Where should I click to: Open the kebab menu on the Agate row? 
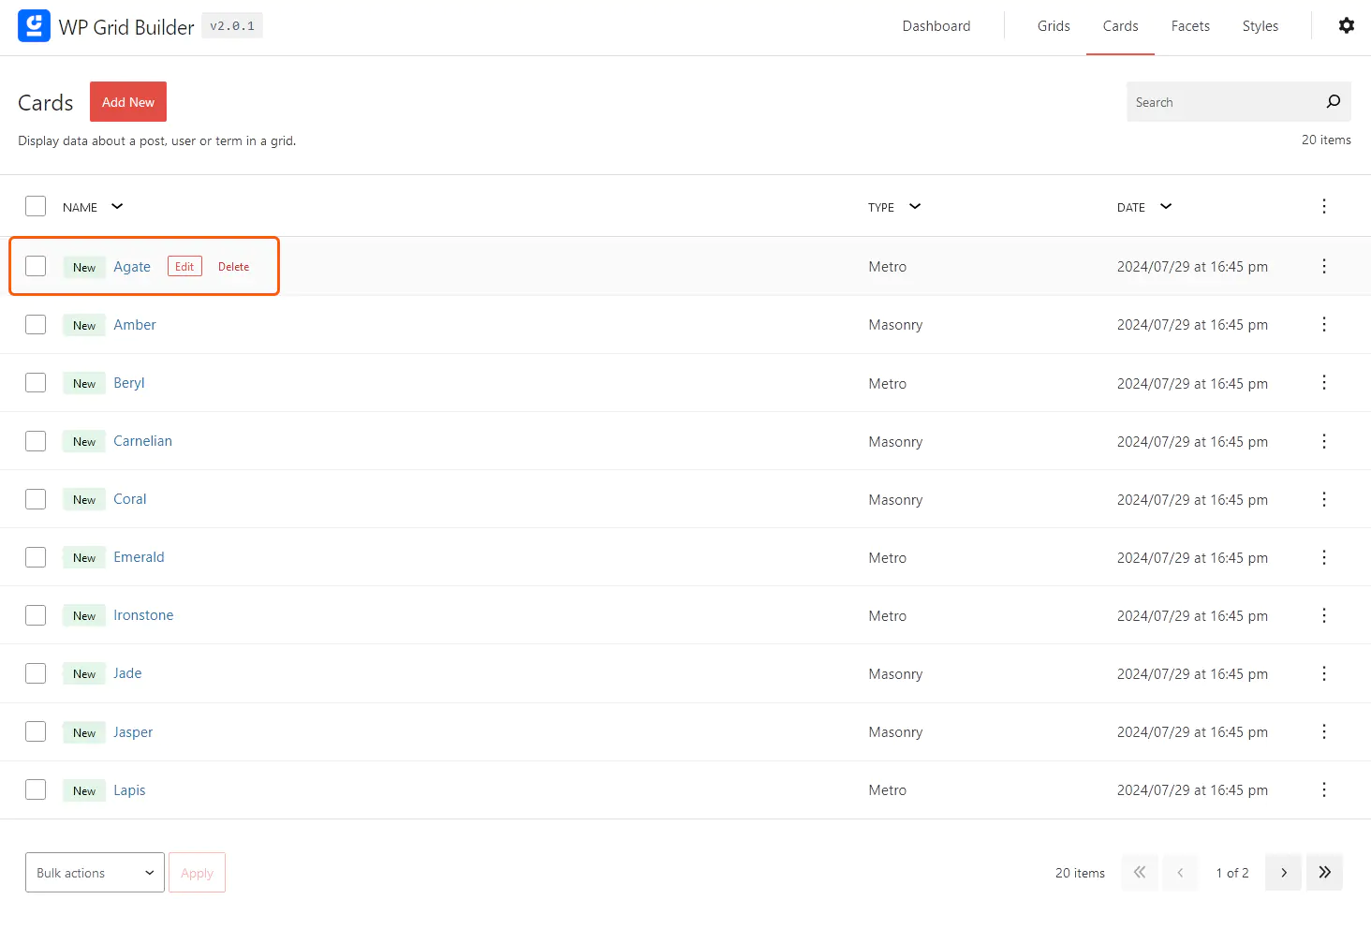click(1324, 266)
